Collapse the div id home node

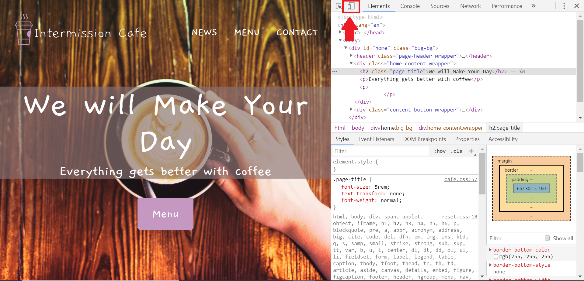point(346,48)
